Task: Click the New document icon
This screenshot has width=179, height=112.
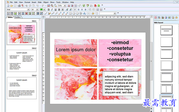Action: click(8, 6)
